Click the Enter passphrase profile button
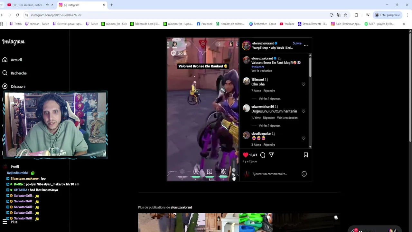The width and height of the screenshot is (412, 232). click(388, 15)
